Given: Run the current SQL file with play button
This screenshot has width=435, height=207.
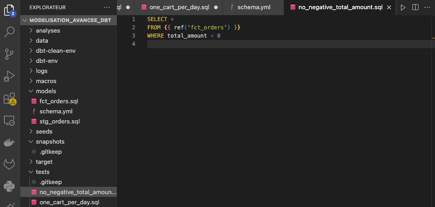Looking at the screenshot, I should click(x=403, y=7).
